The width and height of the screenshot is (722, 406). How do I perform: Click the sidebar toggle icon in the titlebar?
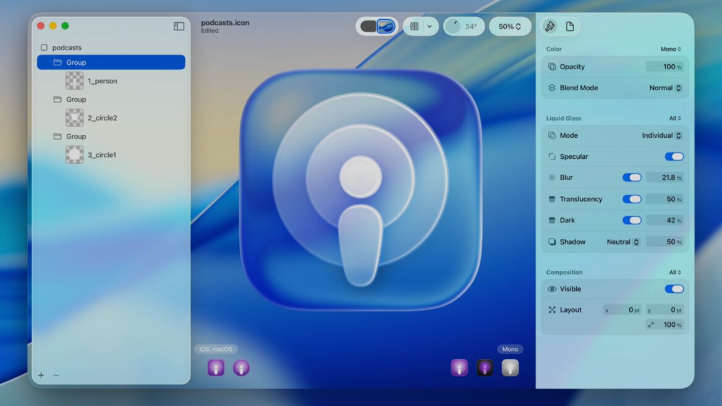click(x=178, y=26)
